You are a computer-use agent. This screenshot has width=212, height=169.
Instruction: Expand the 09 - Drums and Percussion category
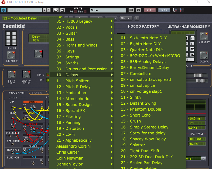pyautogui.click(x=82, y=69)
